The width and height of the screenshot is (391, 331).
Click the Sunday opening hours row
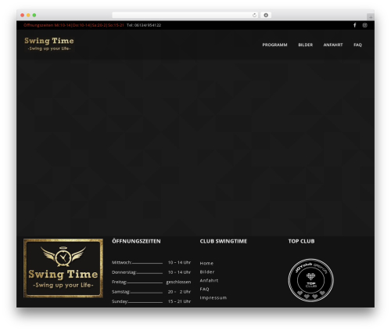151,301
